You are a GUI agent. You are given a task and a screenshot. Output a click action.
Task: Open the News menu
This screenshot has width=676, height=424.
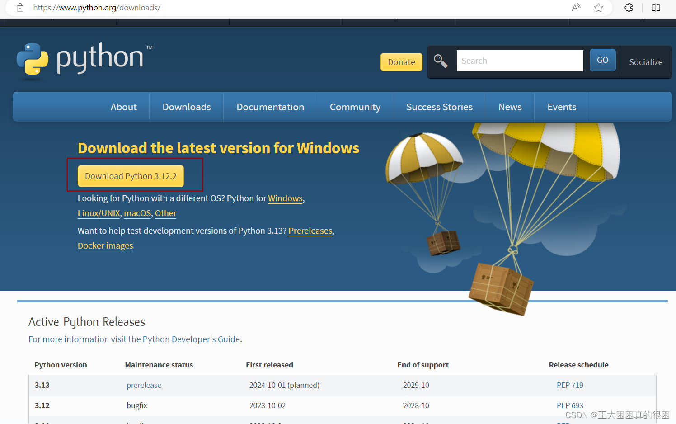tap(510, 107)
